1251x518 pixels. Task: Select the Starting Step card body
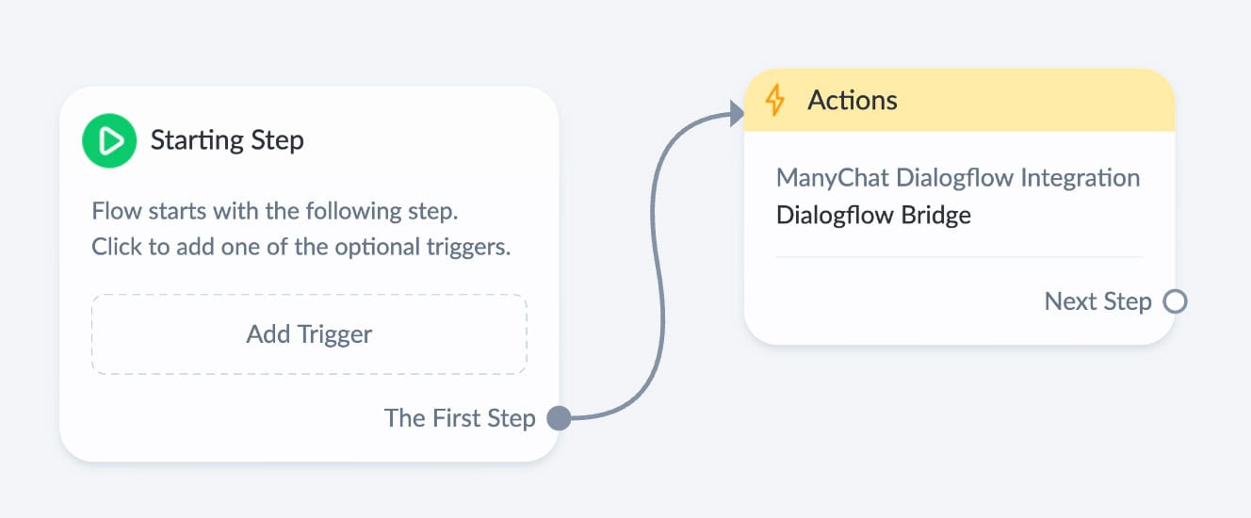point(309,273)
